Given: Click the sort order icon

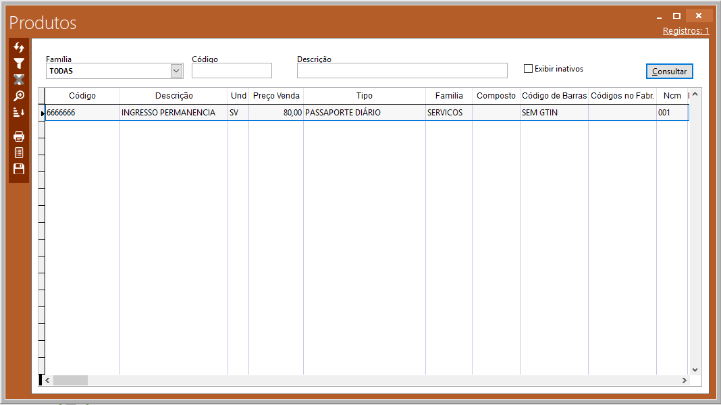Looking at the screenshot, I should pos(19,112).
